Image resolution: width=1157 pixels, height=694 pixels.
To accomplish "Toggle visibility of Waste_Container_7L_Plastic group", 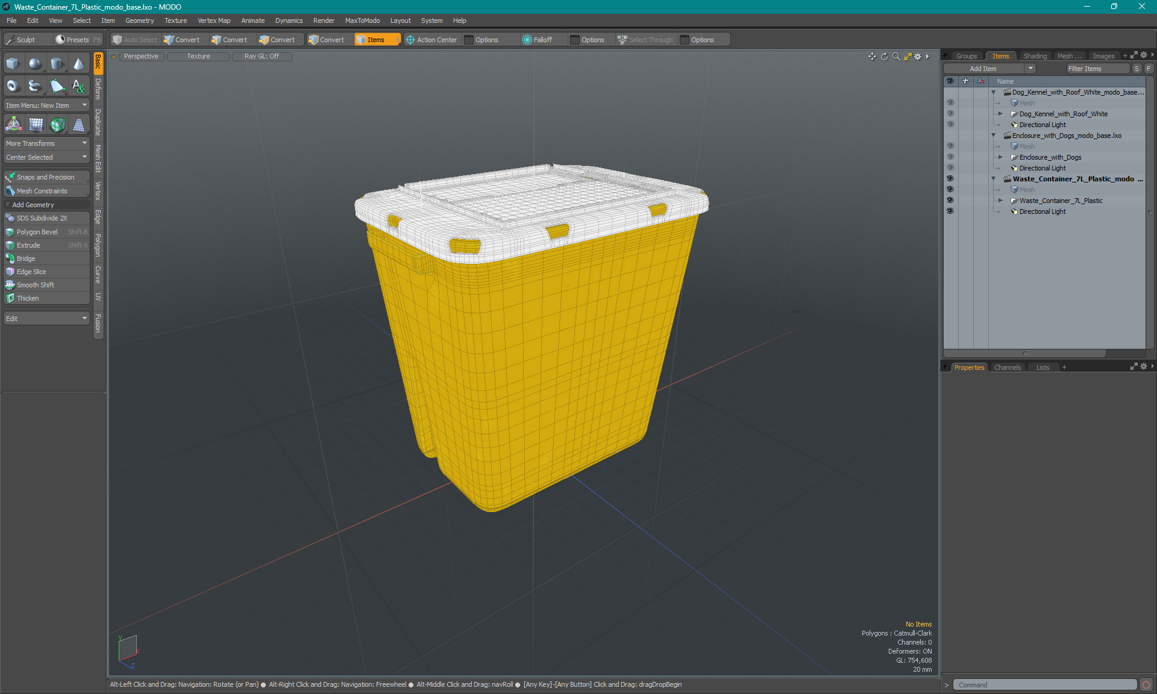I will (x=950, y=201).
